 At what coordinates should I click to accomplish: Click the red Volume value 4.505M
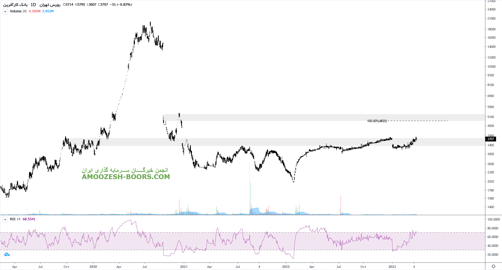coord(34,11)
